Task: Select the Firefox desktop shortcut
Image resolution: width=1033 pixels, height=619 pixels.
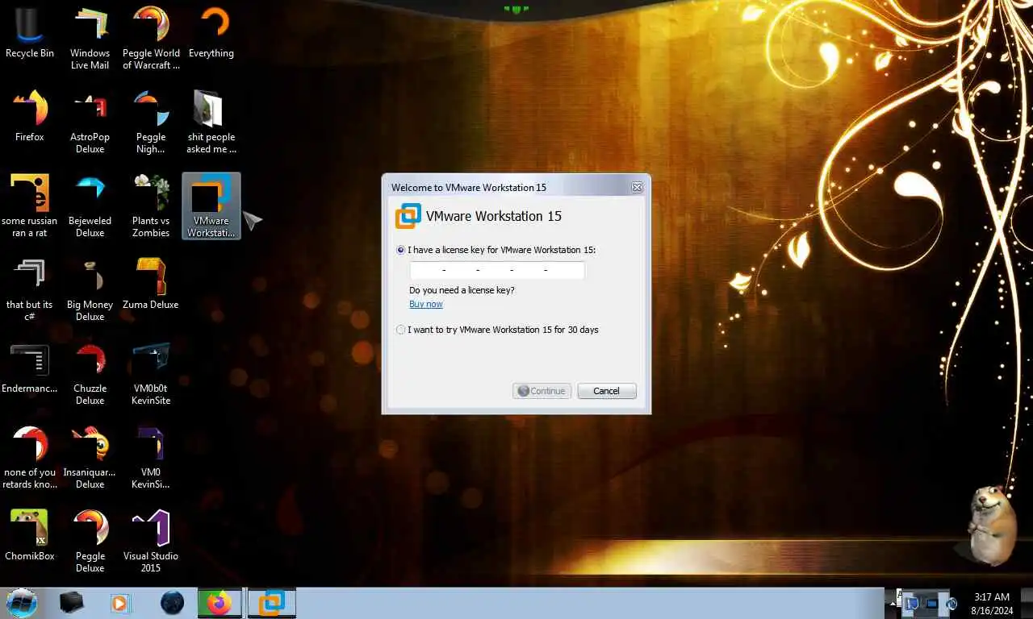Action: point(30,117)
